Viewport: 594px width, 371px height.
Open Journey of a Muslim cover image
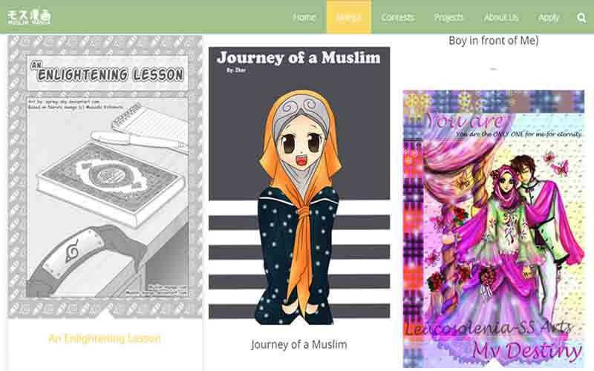click(x=299, y=185)
